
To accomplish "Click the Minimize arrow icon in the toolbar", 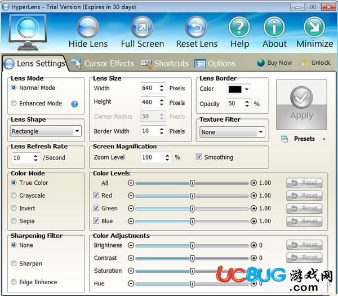I will (x=314, y=27).
